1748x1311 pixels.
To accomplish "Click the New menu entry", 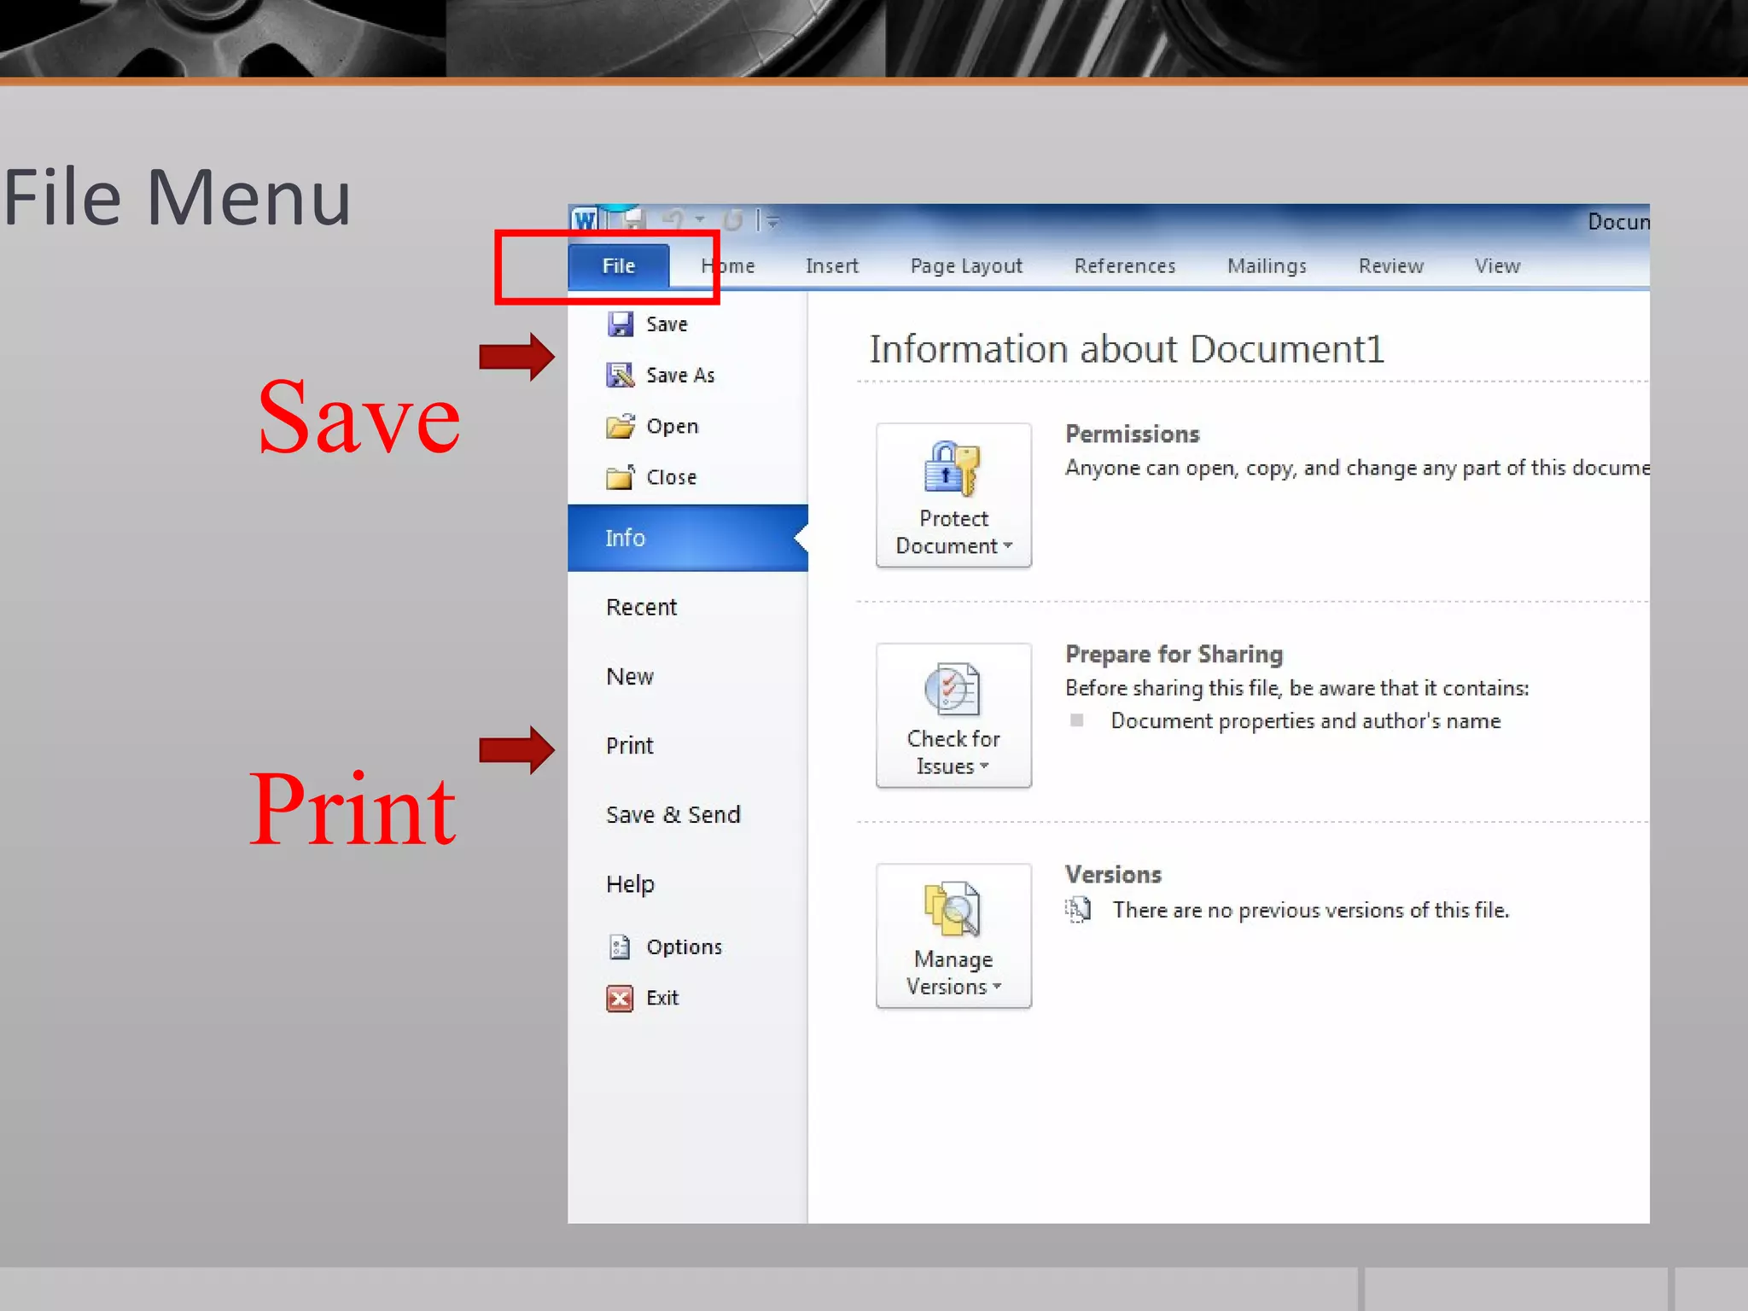I will (630, 677).
